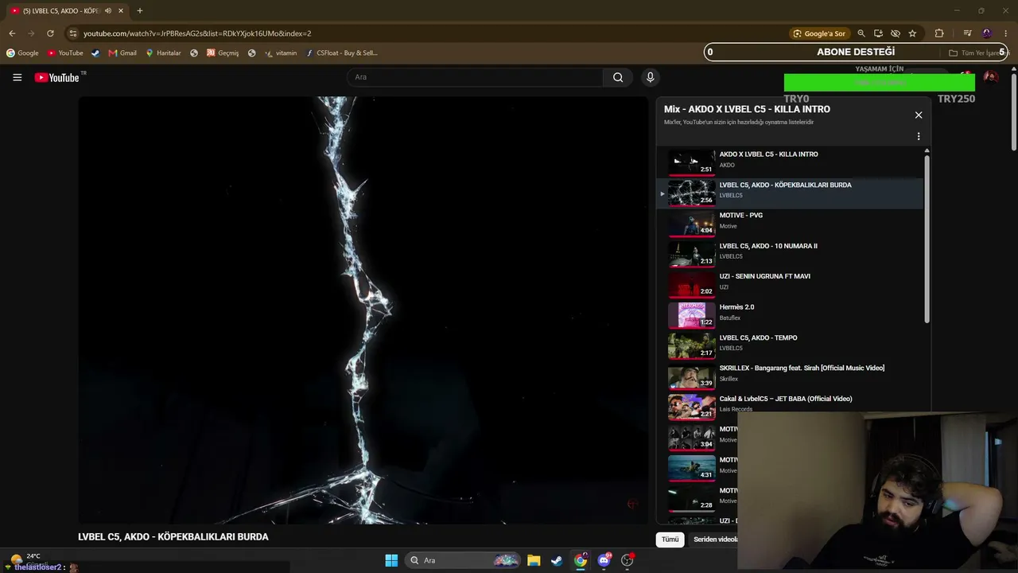Open the vitamin bookmark
Image resolution: width=1018 pixels, height=573 pixels.
click(281, 53)
